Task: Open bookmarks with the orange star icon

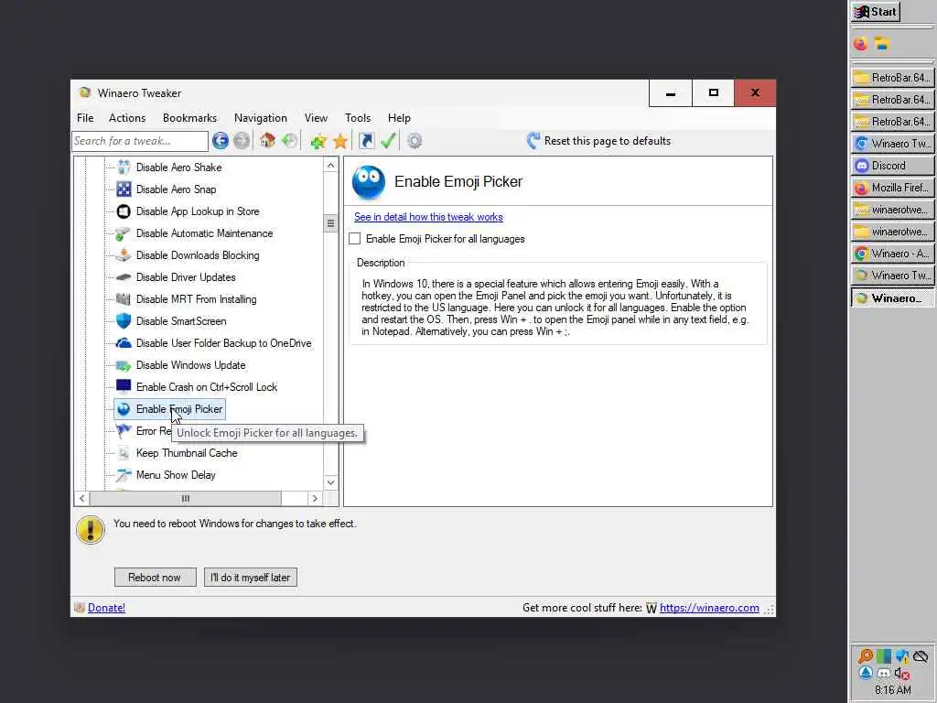Action: pos(340,141)
